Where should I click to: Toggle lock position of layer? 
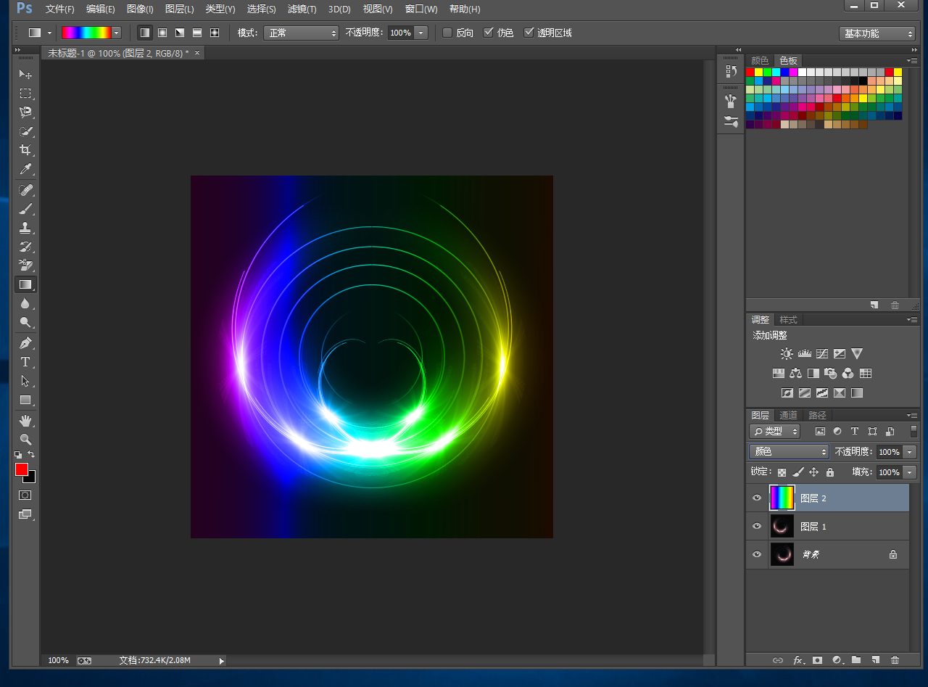pyautogui.click(x=813, y=472)
